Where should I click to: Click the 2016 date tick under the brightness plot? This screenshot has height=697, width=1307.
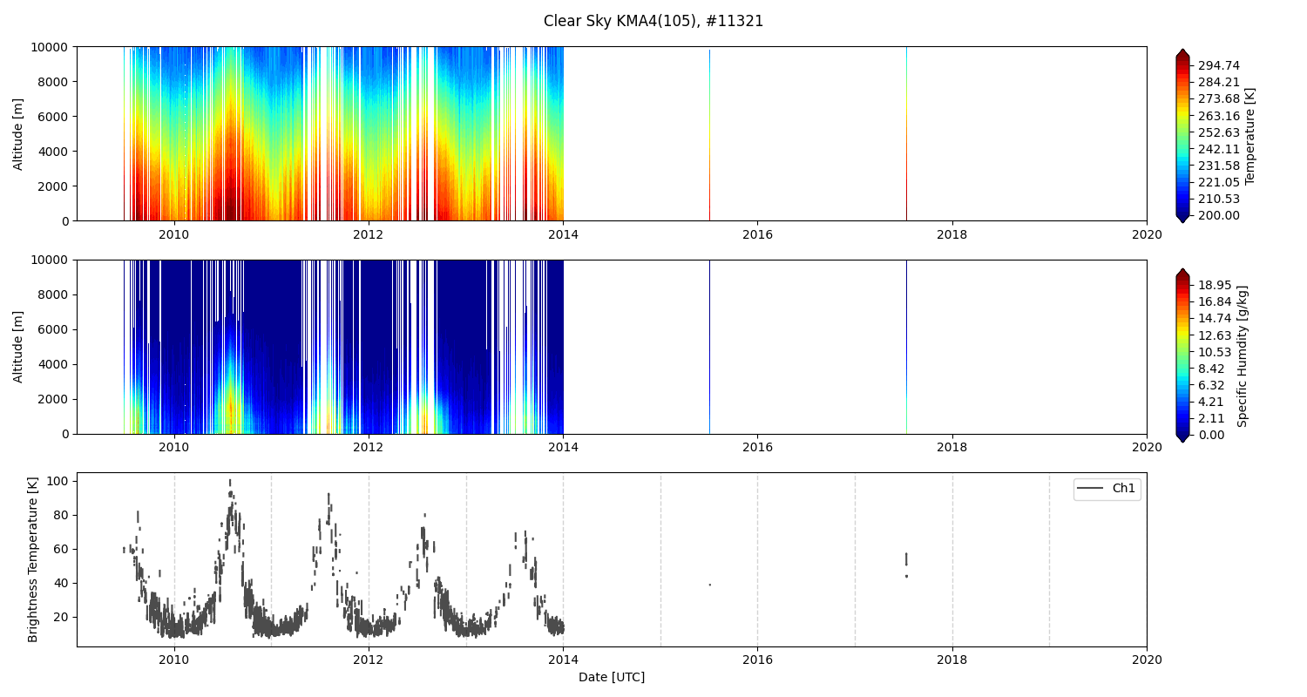757,660
